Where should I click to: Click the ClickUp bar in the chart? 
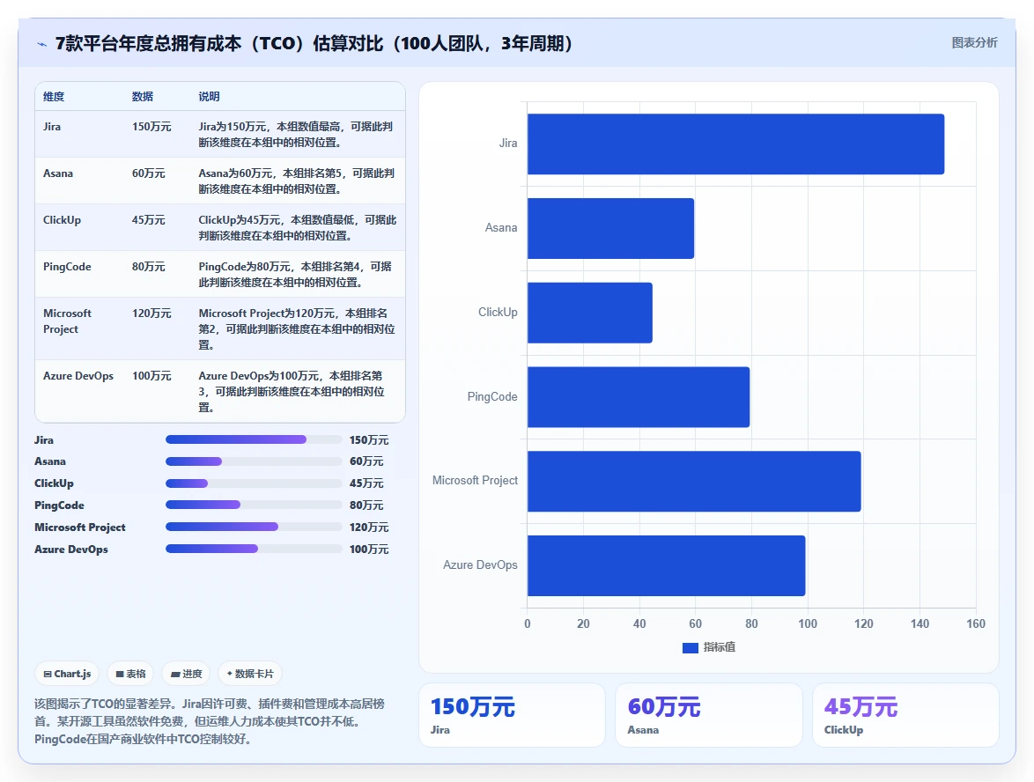click(x=589, y=313)
